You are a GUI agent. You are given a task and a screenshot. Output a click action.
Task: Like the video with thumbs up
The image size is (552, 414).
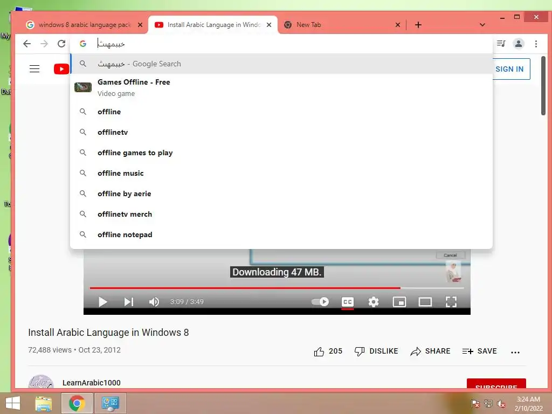tap(328, 351)
